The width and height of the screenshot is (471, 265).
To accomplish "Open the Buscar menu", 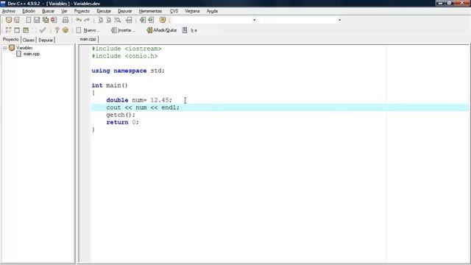I will (48, 11).
